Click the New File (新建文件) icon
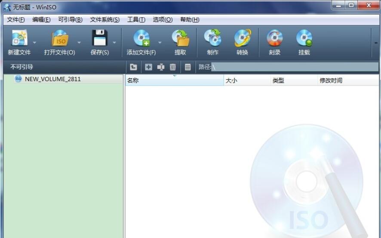 [x=19, y=38]
